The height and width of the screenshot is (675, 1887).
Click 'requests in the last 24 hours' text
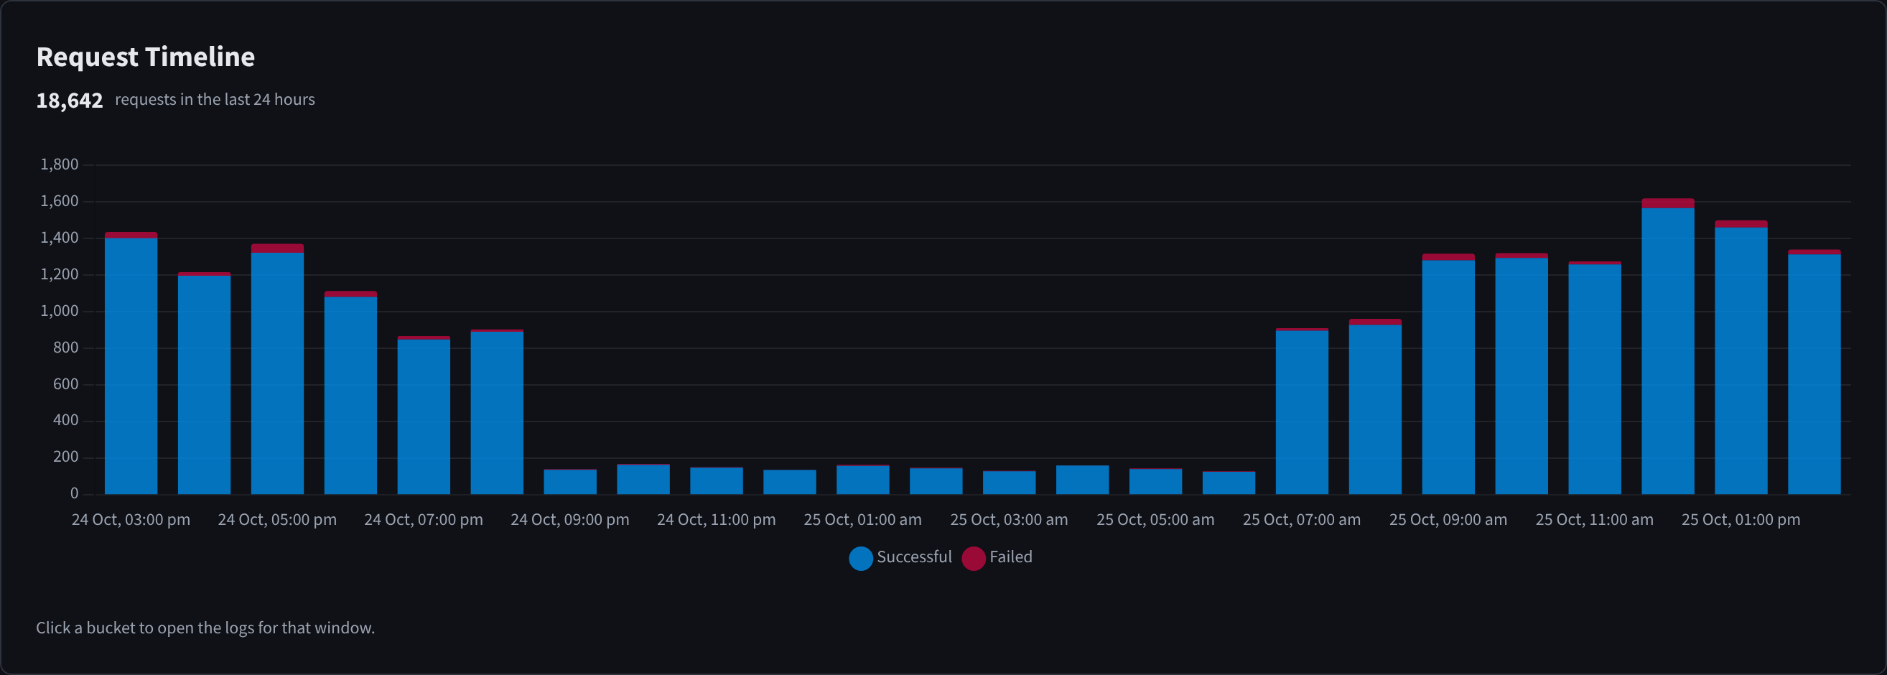(x=215, y=100)
